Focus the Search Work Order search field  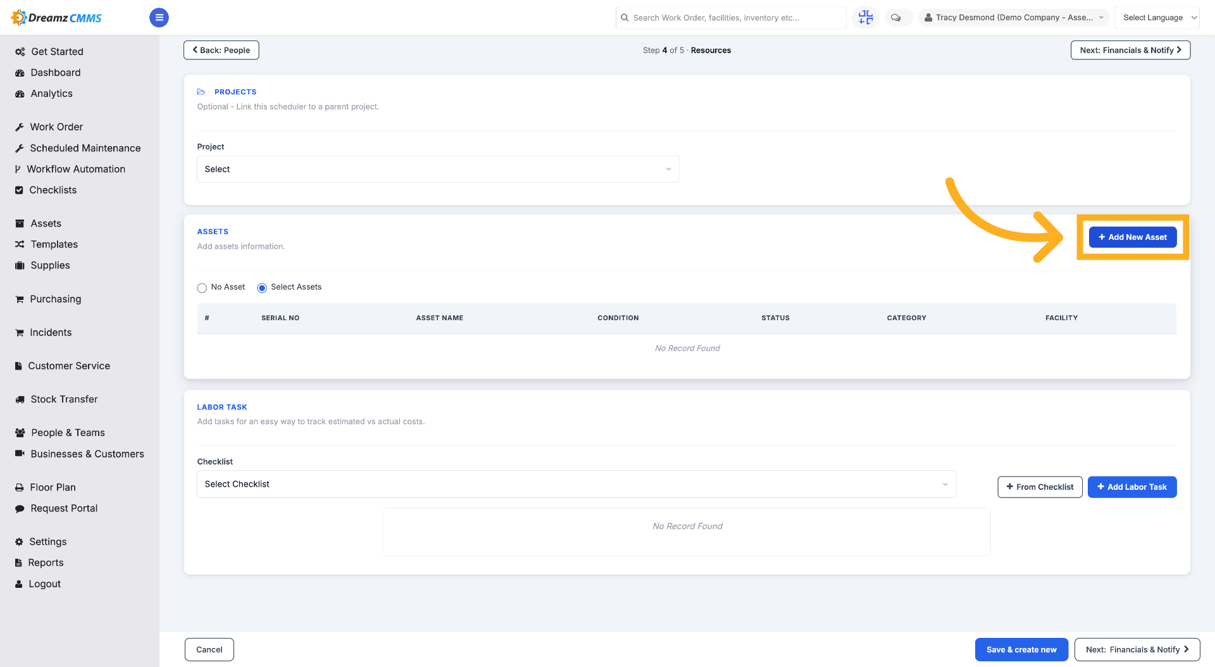731,18
